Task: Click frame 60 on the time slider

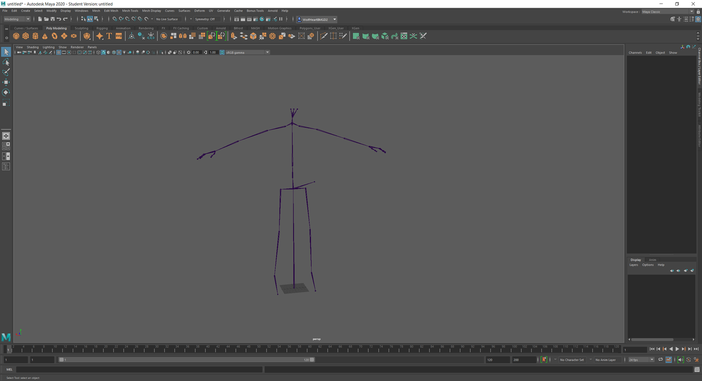Action: pyautogui.click(x=309, y=349)
